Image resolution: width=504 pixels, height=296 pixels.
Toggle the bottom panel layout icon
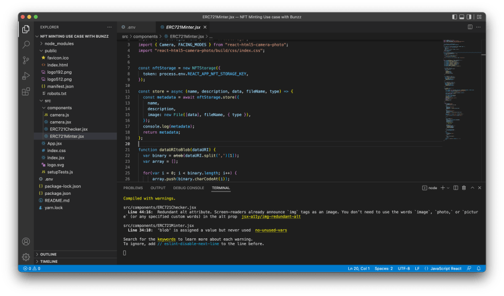click(x=462, y=17)
